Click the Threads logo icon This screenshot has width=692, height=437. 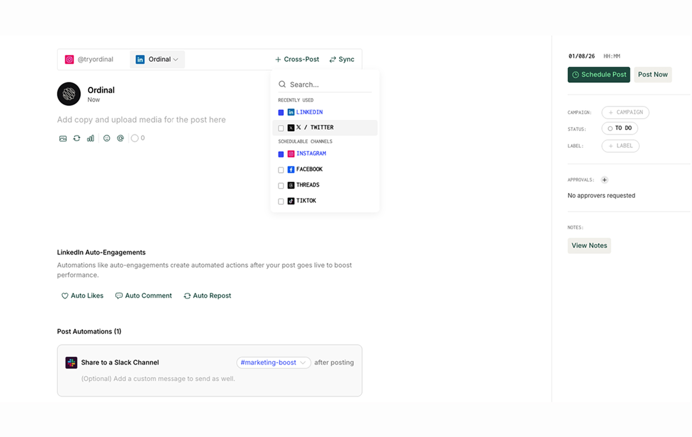click(291, 185)
